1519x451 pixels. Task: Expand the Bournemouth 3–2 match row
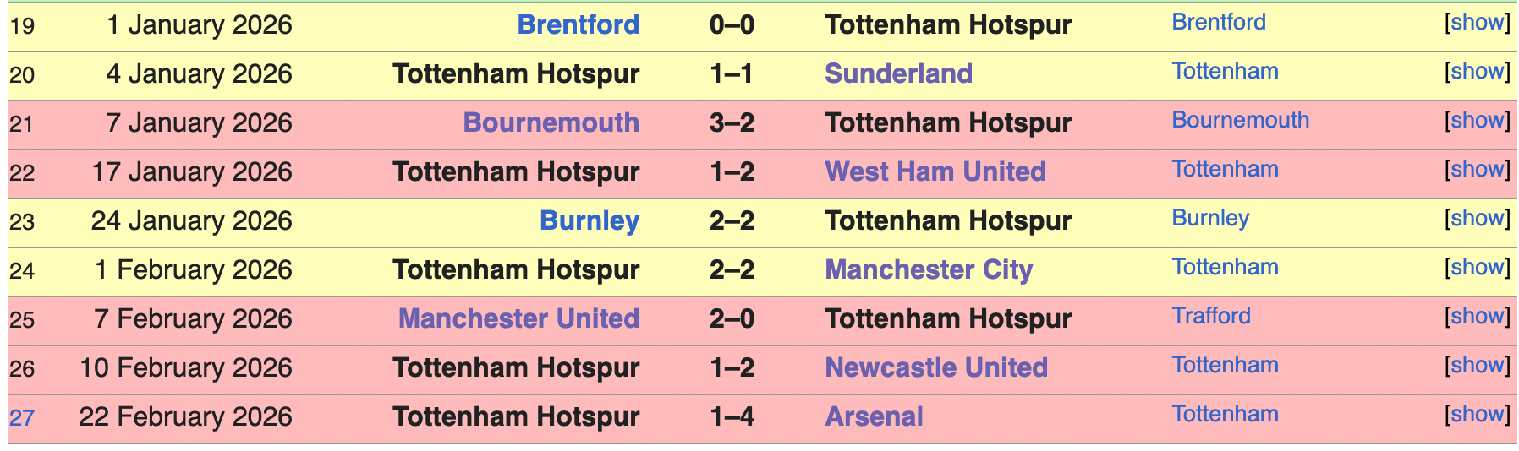click(x=1477, y=121)
